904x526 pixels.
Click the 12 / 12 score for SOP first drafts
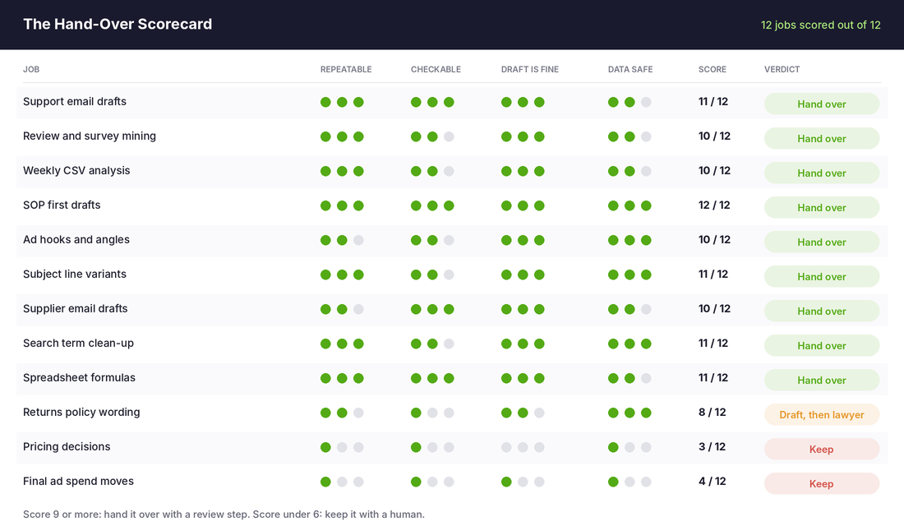(714, 205)
